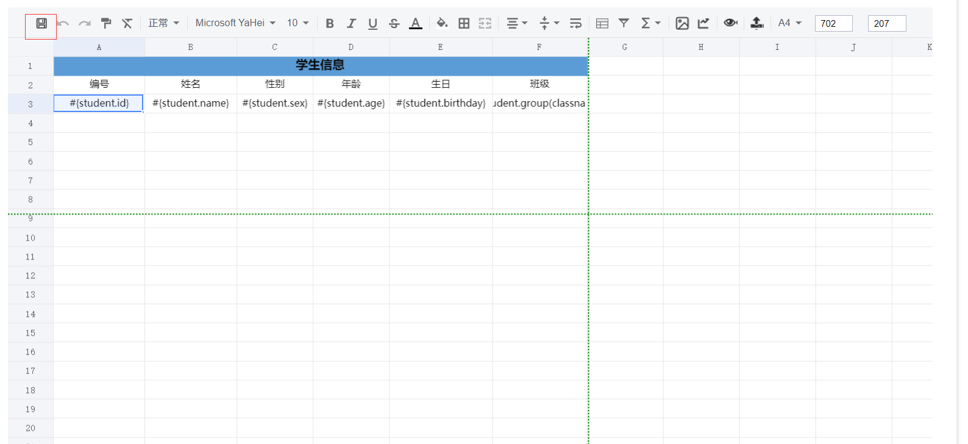Select the 学生信息 title cell

point(321,66)
